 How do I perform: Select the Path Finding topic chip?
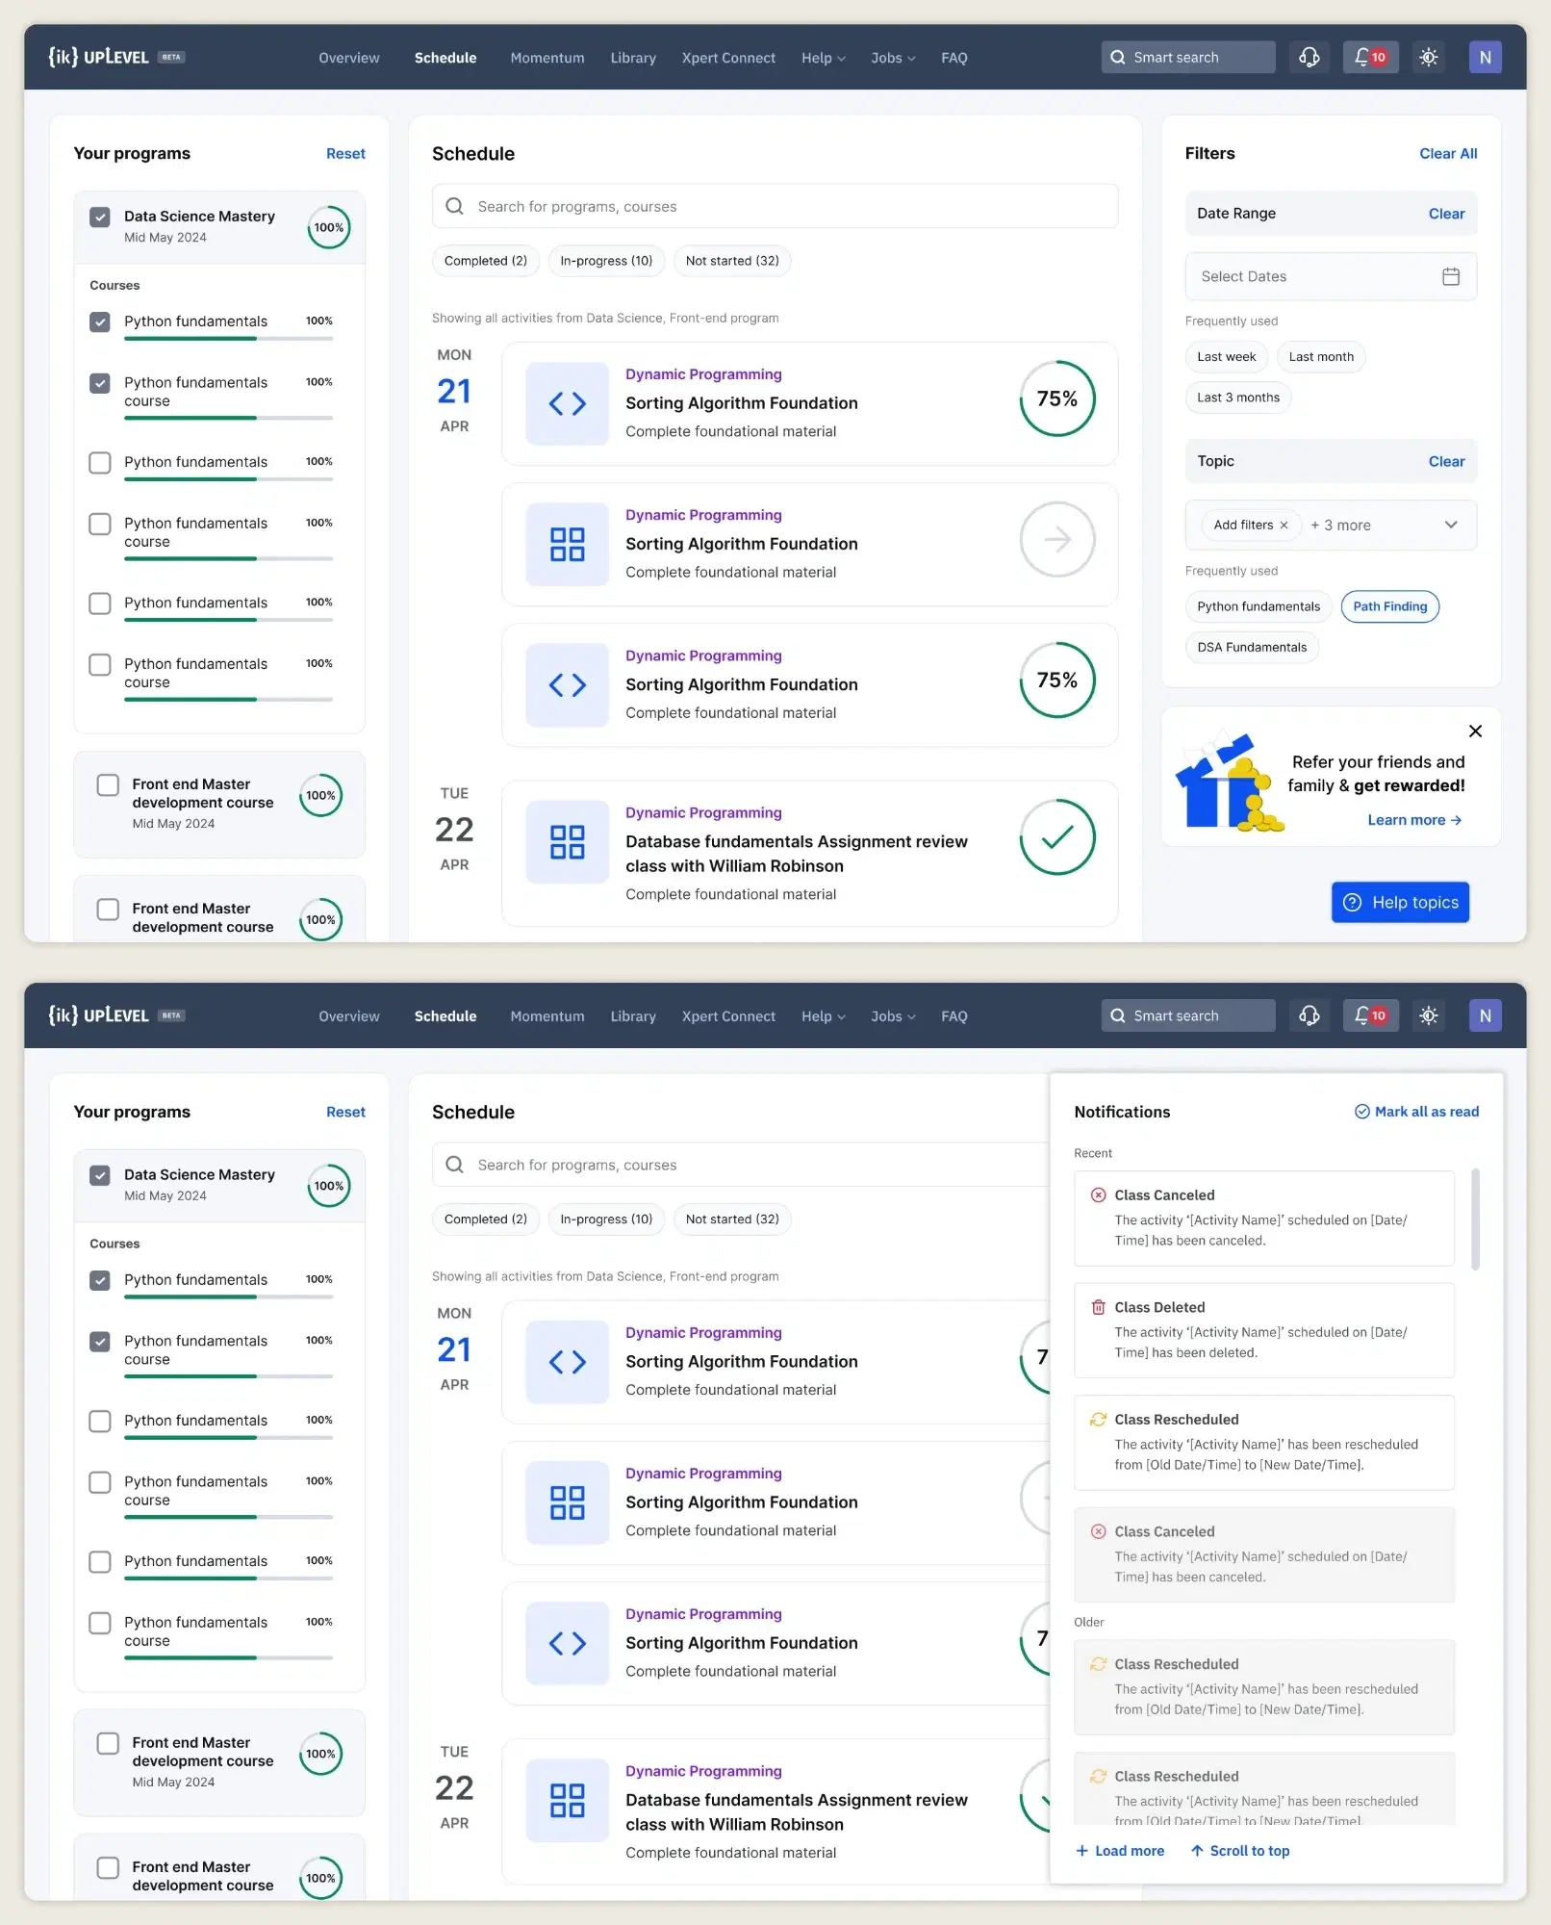(x=1389, y=606)
